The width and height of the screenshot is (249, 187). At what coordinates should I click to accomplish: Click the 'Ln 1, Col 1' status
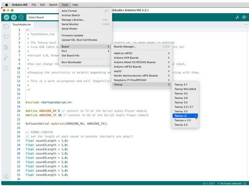[x=209, y=183]
